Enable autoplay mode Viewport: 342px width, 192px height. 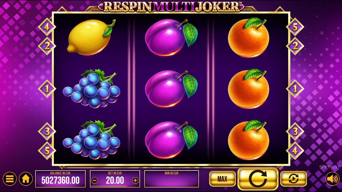[x=294, y=179]
